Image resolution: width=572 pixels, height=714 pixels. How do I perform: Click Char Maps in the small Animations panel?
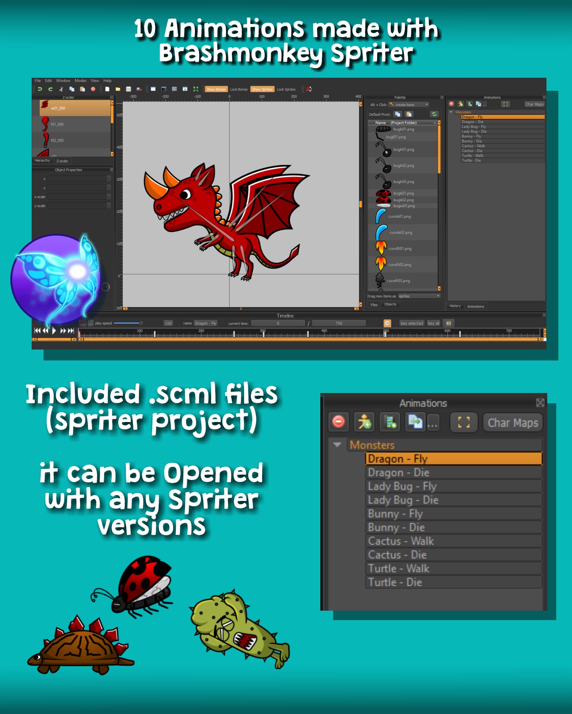click(x=534, y=104)
